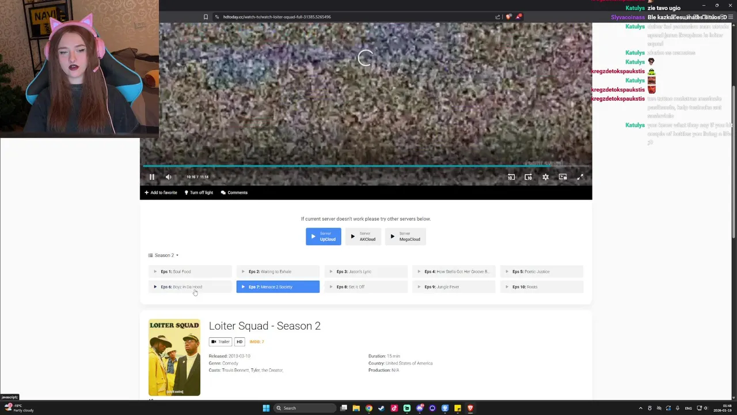Play Eps 4: How Stella Got Her Groove

point(454,271)
